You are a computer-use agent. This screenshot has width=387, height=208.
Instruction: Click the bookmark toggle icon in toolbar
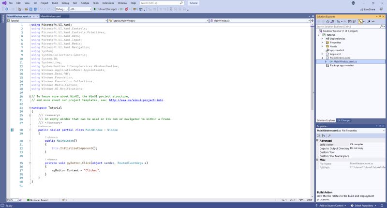(171, 9)
